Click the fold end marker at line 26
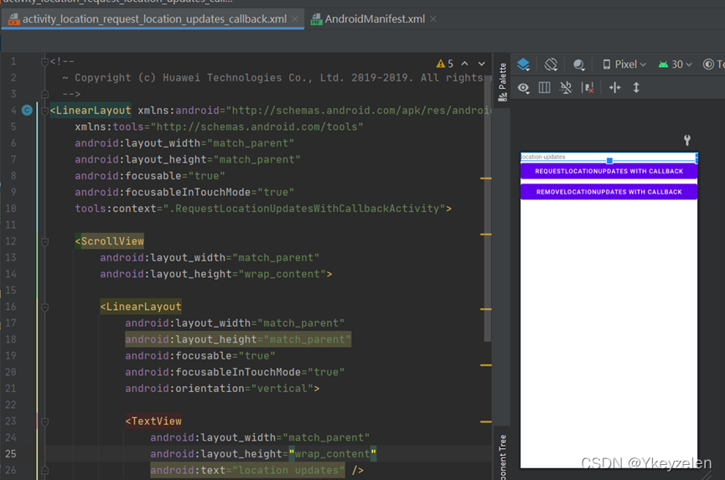This screenshot has width=725, height=480. (45, 470)
